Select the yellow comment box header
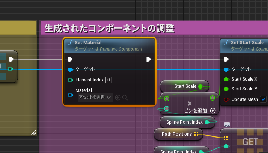268x153 pixels. 18,28
